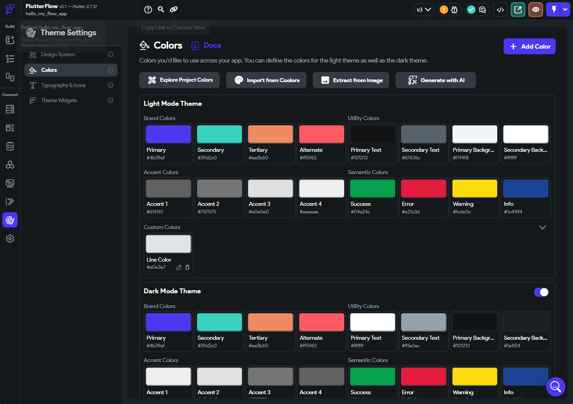The image size is (573, 404).
Task: Delete Line Color with trash icon
Action: (187, 267)
